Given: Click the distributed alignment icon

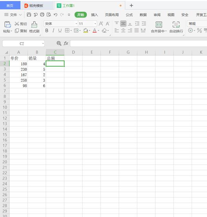Looking at the screenshot, I should tap(143, 30).
